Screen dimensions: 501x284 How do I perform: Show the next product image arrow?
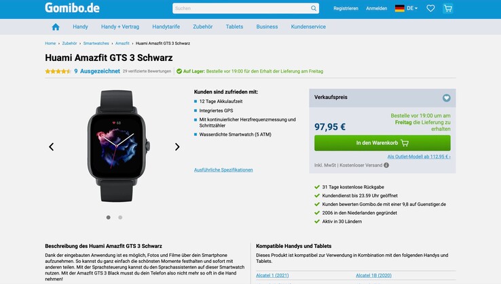[x=177, y=146]
